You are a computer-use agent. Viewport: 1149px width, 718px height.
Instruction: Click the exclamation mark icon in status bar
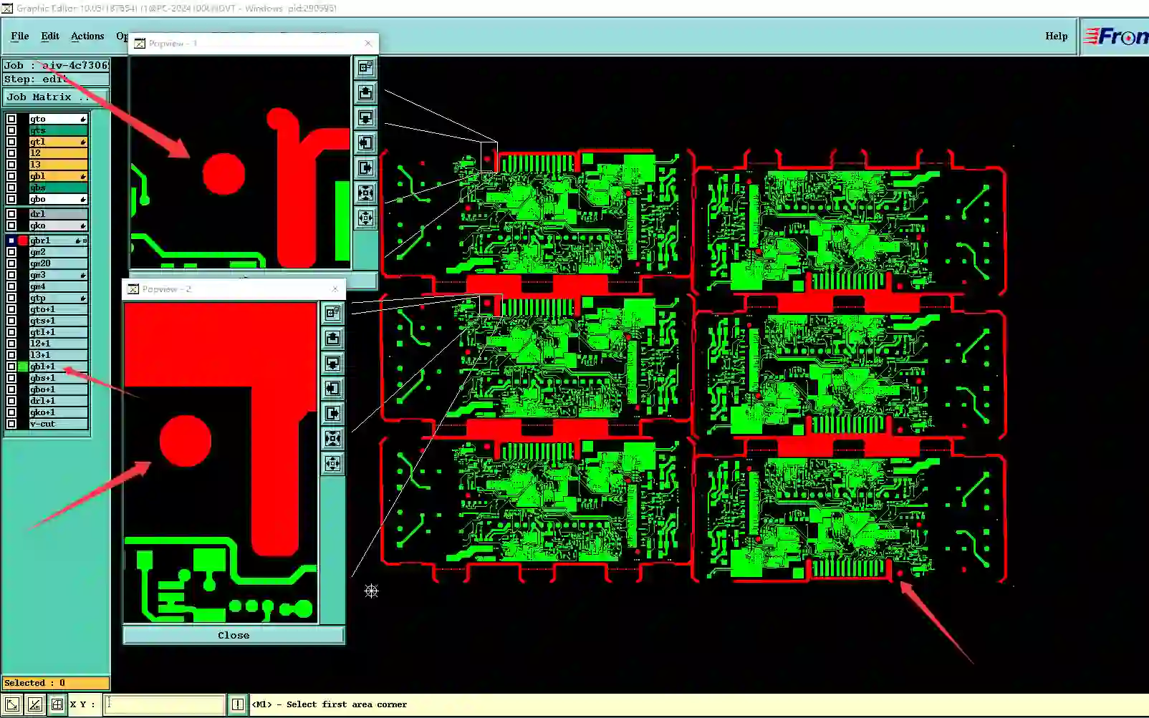(238, 704)
